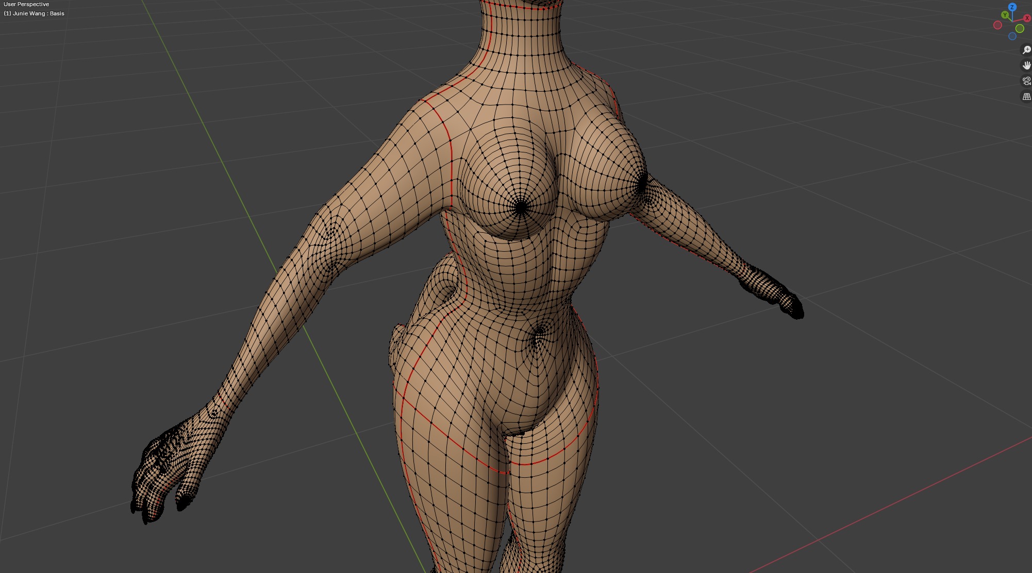
Task: Click the '(1) Junie Wang : Basis' text
Action: 34,13
